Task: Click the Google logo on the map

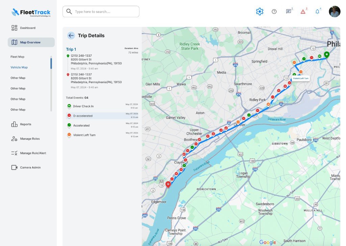Action: (x=268, y=242)
